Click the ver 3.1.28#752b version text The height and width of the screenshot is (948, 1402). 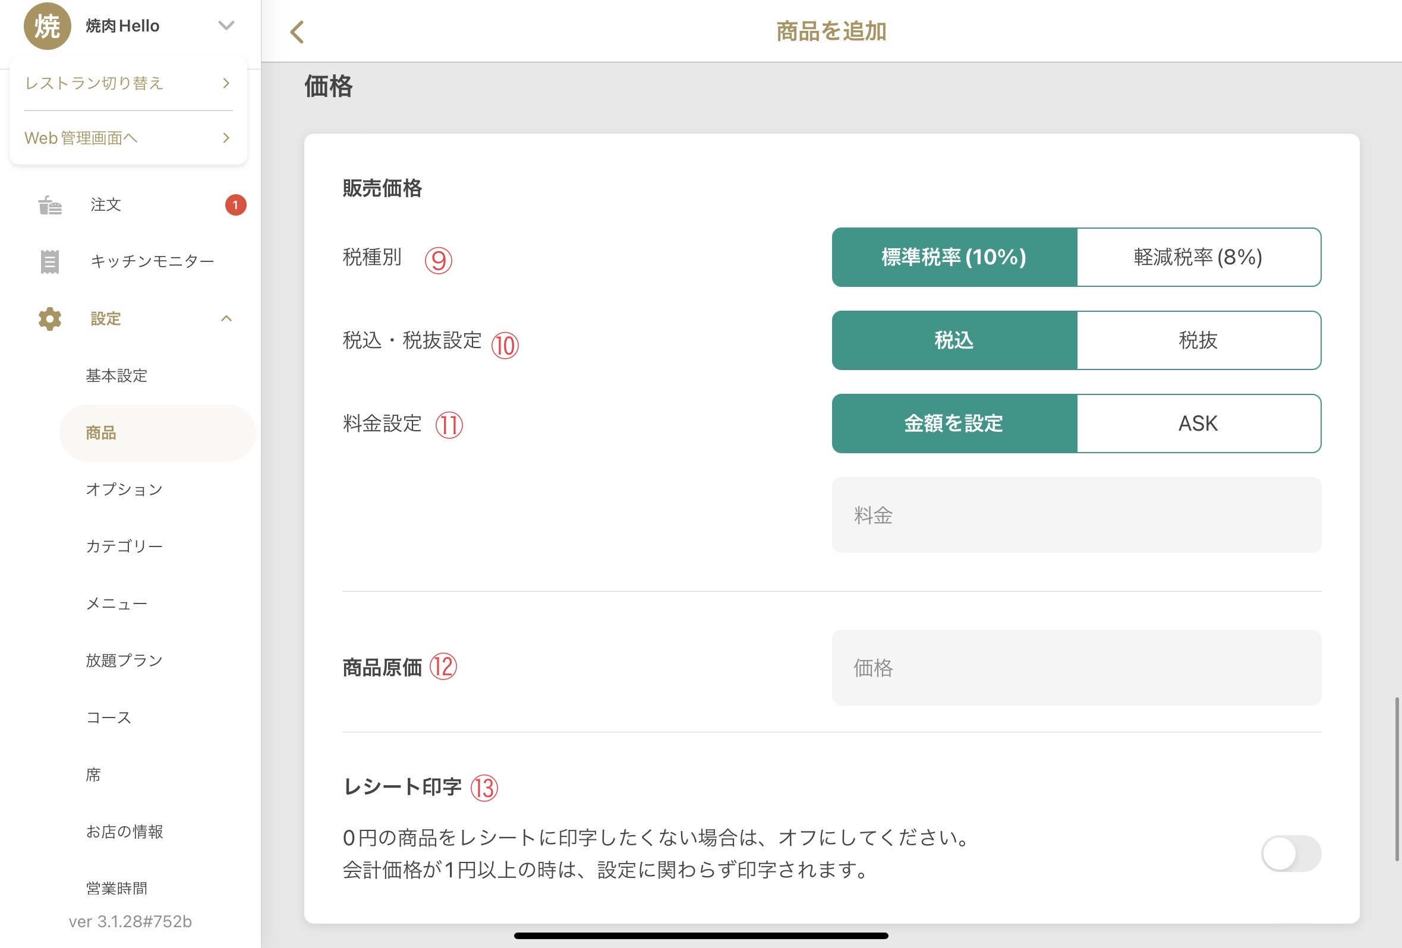point(130,921)
